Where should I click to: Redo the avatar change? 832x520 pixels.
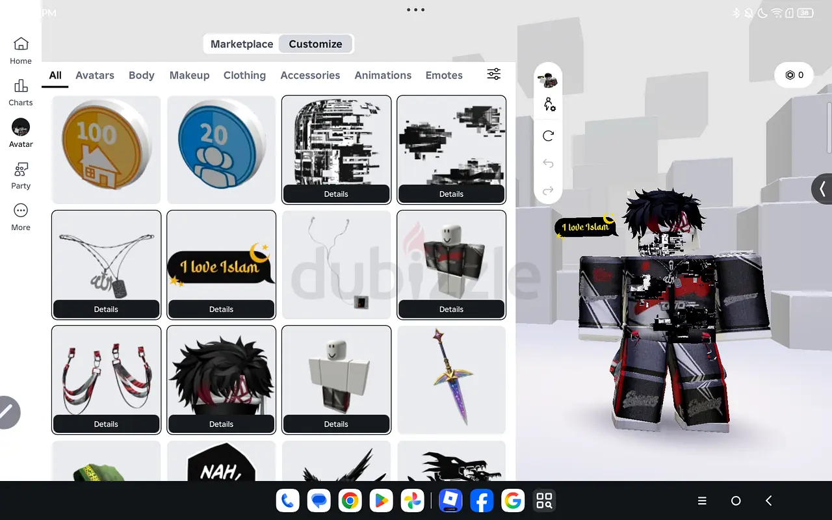point(549,190)
